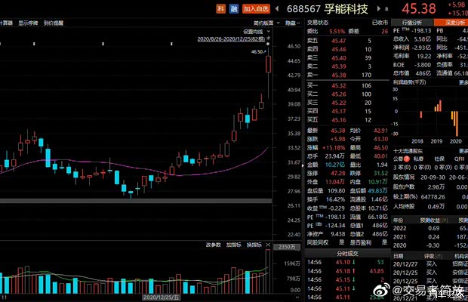Toggle 显示停牌 display option
Image resolution: width=468 pixels, height=302 pixels.
coord(30,23)
